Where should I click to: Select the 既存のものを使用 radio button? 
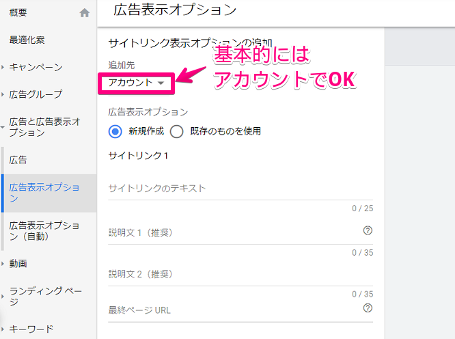tap(176, 131)
